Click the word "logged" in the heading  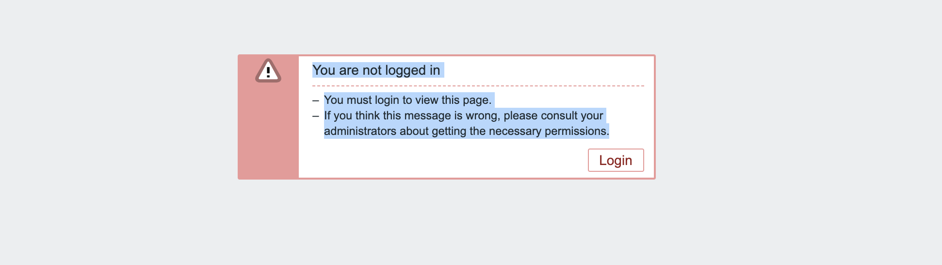(406, 70)
